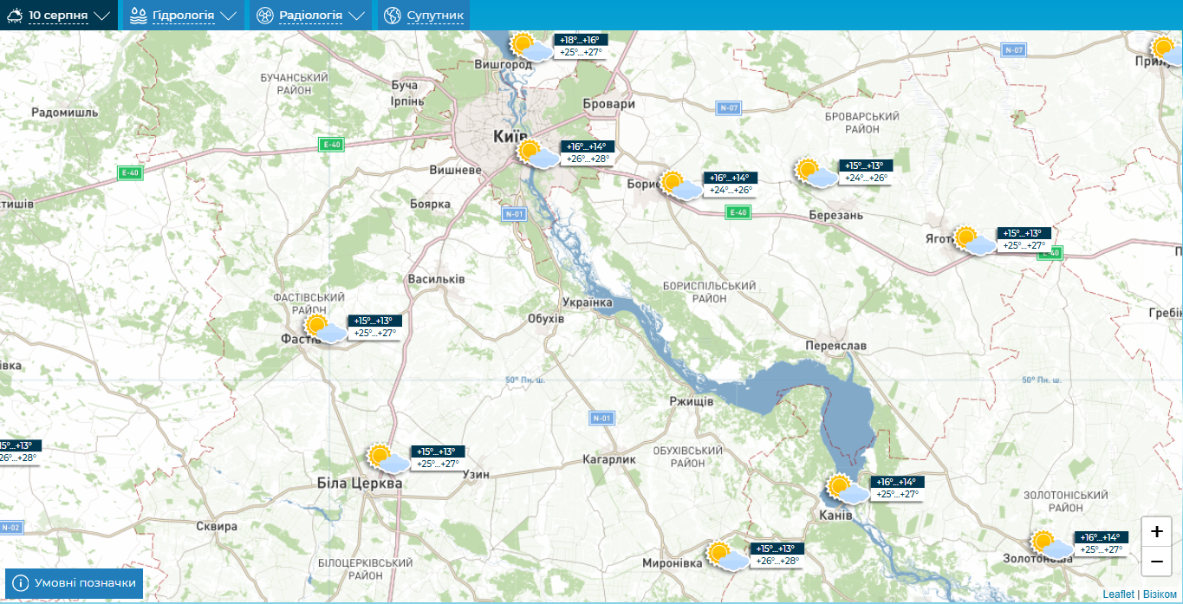Click the weather icon at Біла Церква

[x=387, y=459]
